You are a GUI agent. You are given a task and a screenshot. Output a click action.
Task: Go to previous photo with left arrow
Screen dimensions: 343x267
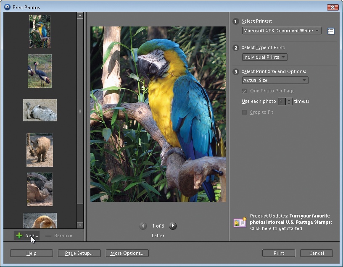(143, 226)
